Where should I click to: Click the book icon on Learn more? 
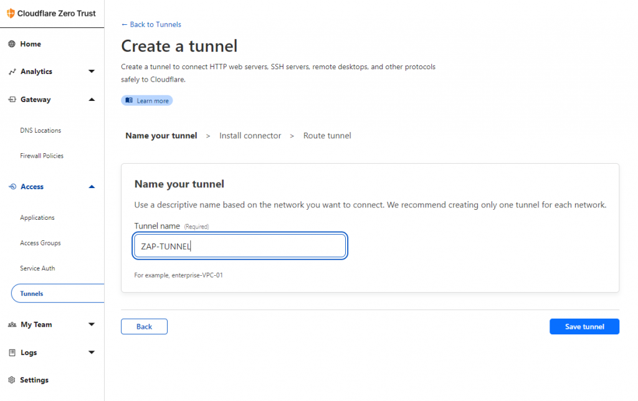click(x=129, y=100)
